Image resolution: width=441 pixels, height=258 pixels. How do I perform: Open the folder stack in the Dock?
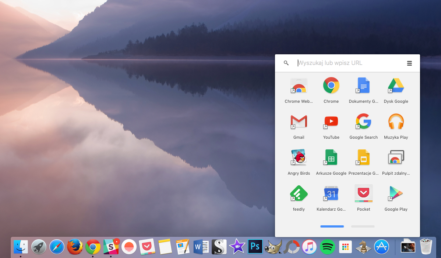click(x=408, y=247)
